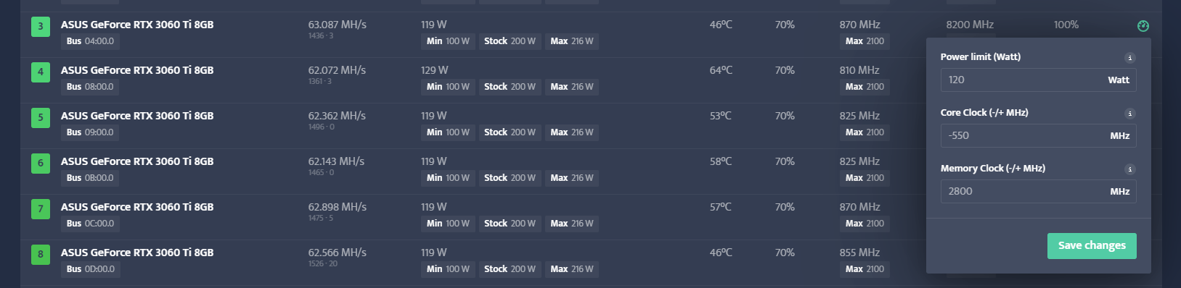The image size is (1181, 288).
Task: Select the green GPU number 8 badge
Action: 41,254
